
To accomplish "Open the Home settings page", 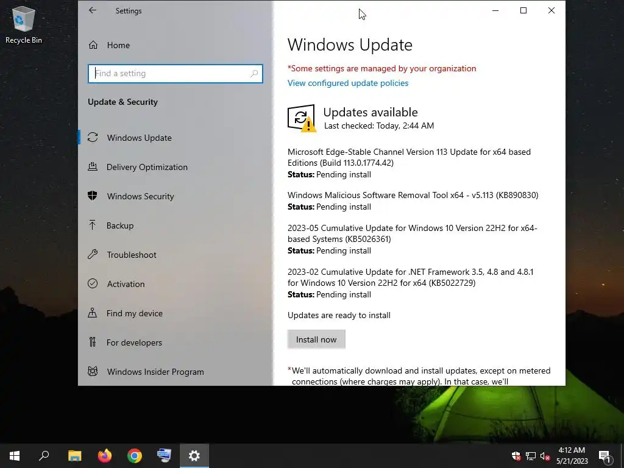I will point(118,45).
